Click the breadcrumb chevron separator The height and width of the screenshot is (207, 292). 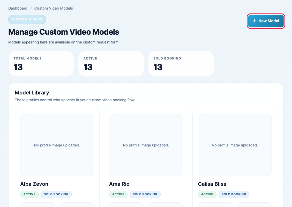tap(31, 8)
